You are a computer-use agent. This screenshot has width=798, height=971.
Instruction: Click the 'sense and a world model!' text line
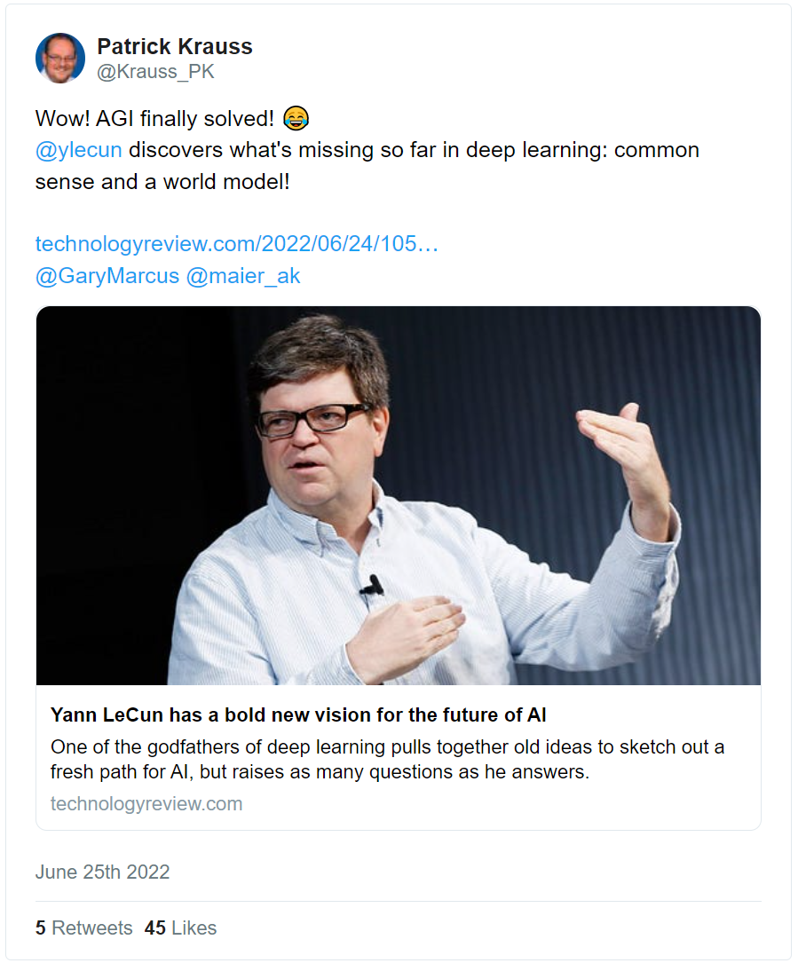tap(162, 183)
